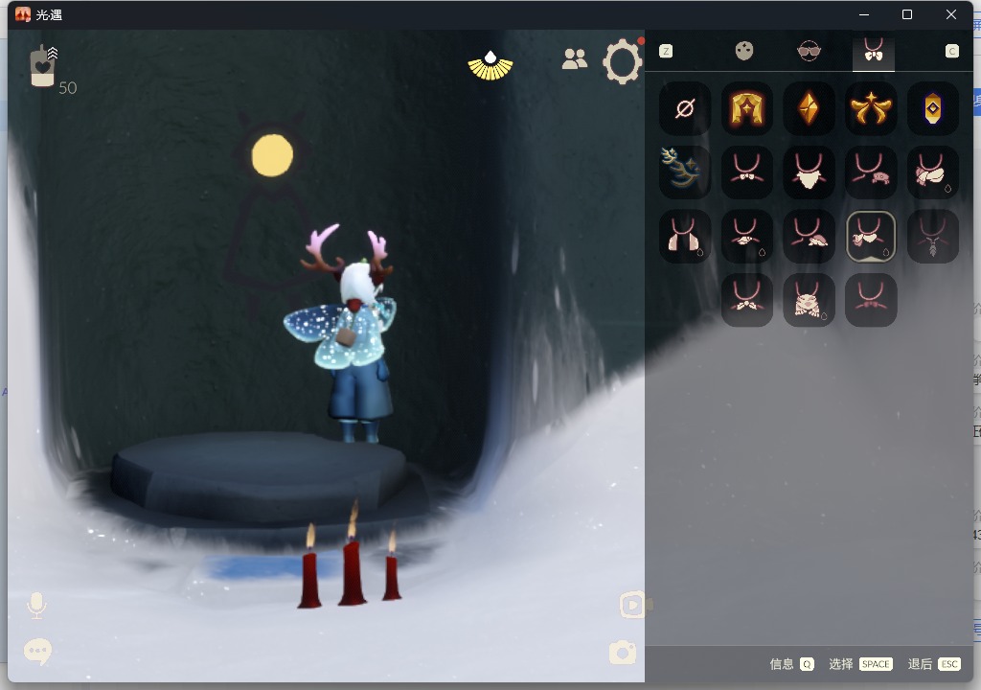Equip the seashell necklace with droplet mark

[x=747, y=236]
